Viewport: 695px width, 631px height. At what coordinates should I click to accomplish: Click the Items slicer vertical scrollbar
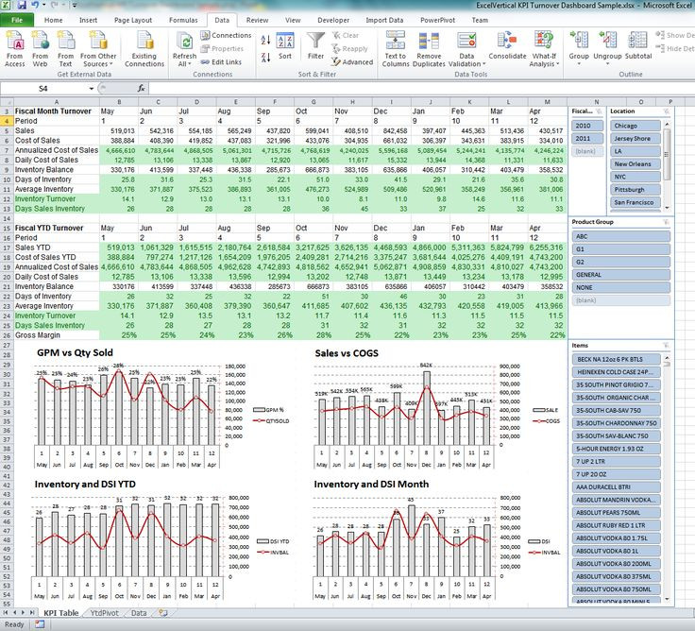click(x=667, y=477)
